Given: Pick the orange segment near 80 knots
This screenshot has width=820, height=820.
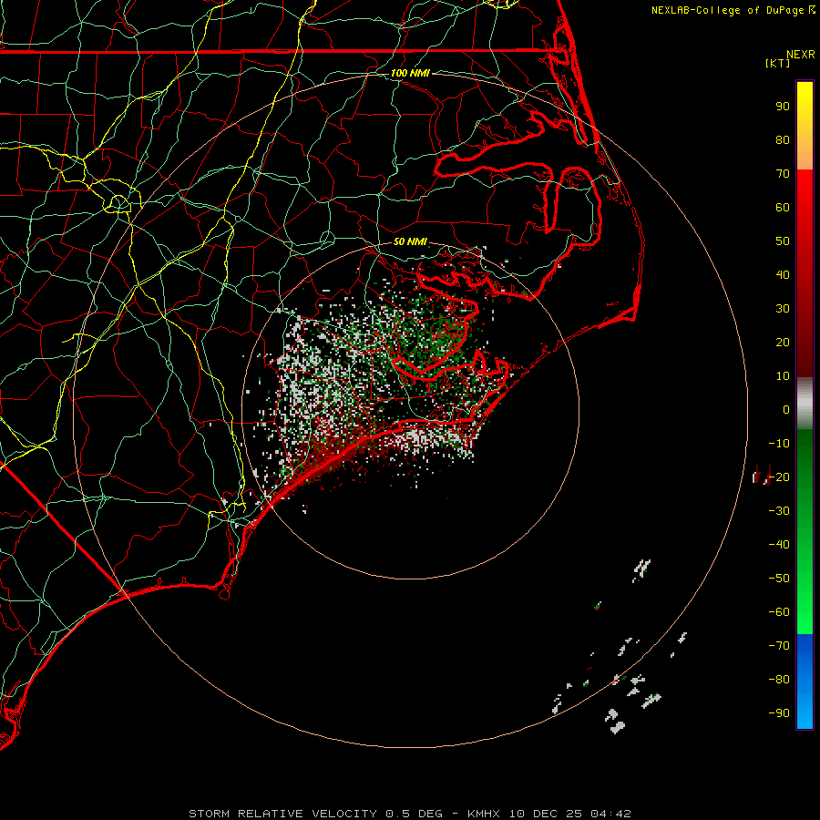Looking at the screenshot, I should tap(805, 154).
